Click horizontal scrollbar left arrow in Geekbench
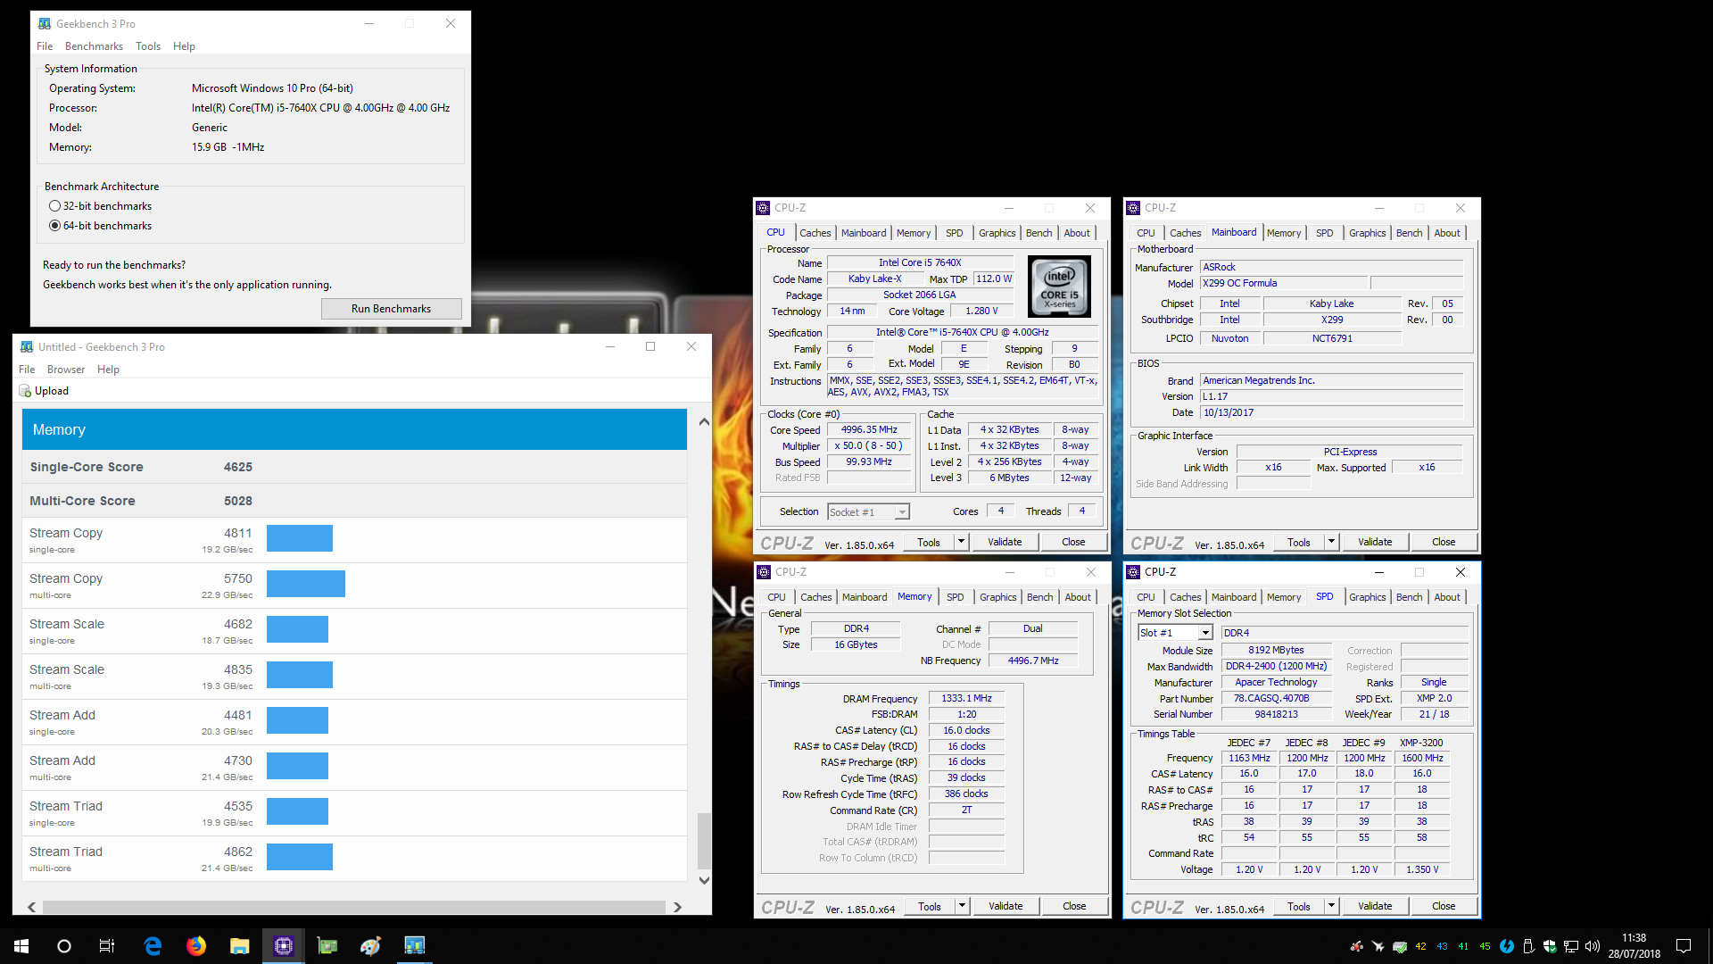Image resolution: width=1713 pixels, height=964 pixels. [x=31, y=907]
